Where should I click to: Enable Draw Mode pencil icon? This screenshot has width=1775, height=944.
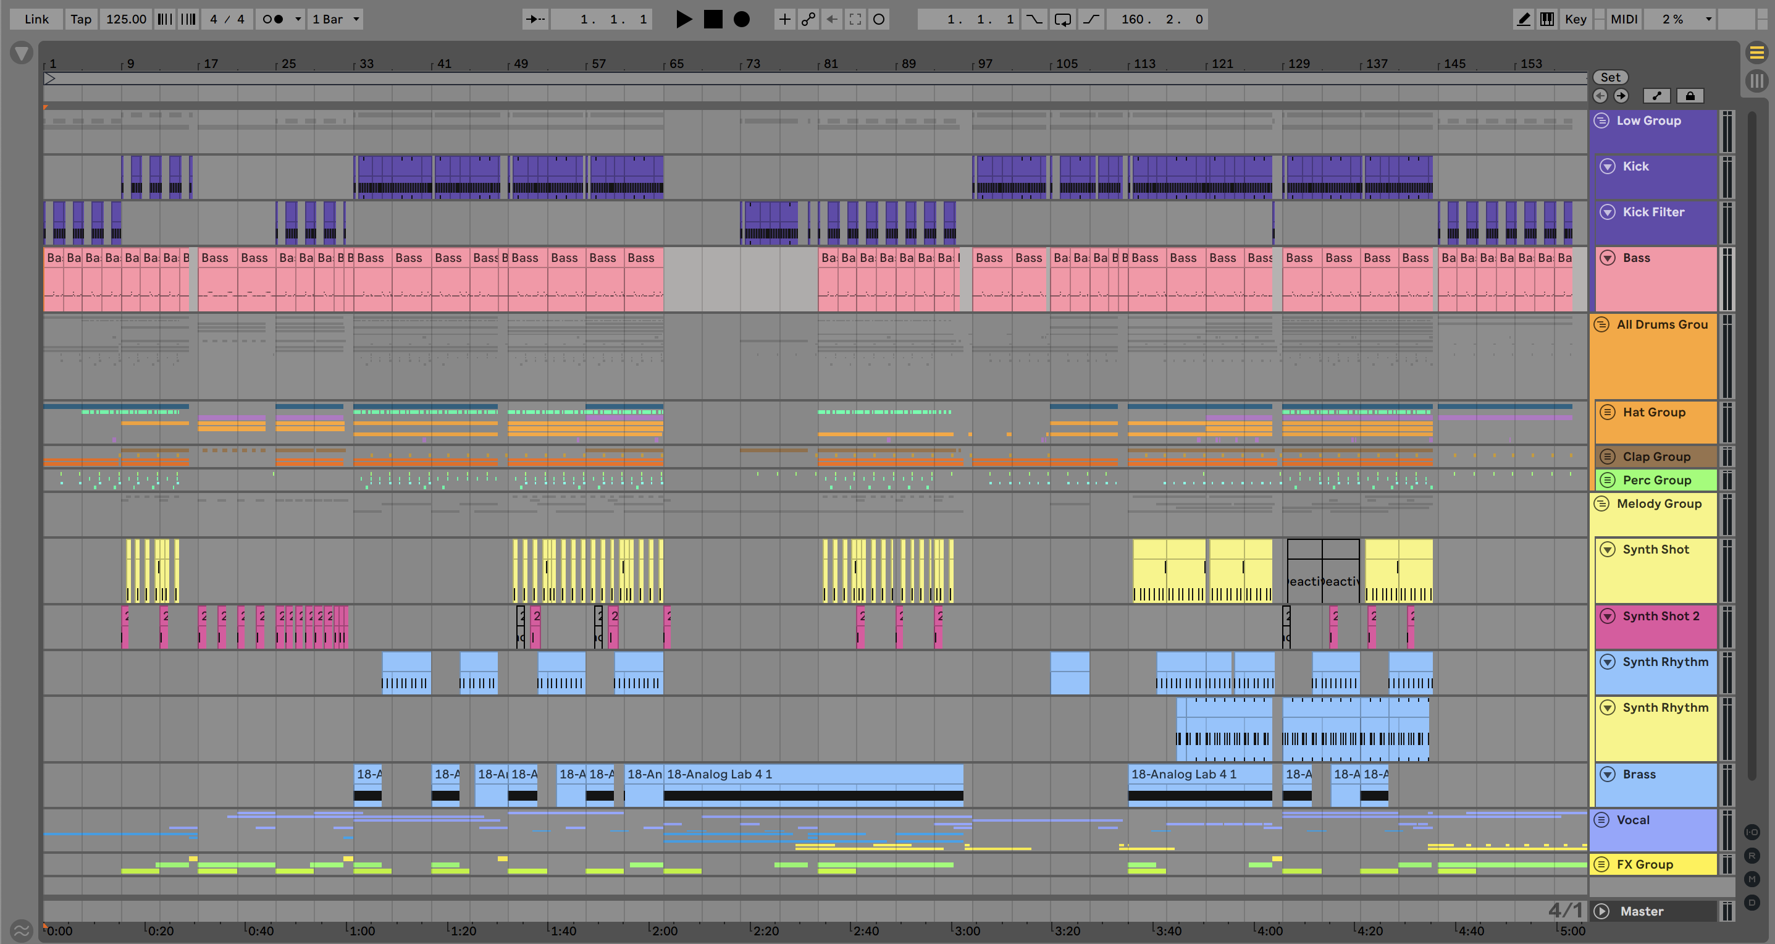point(1524,19)
